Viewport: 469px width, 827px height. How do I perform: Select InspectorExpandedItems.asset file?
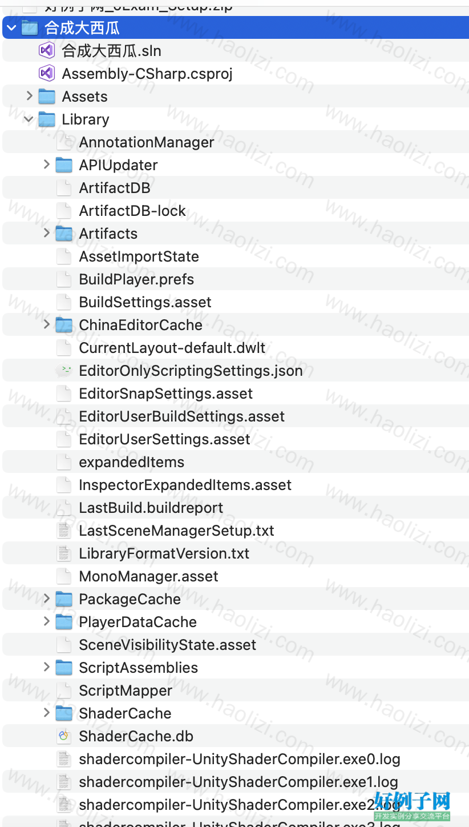click(x=185, y=485)
